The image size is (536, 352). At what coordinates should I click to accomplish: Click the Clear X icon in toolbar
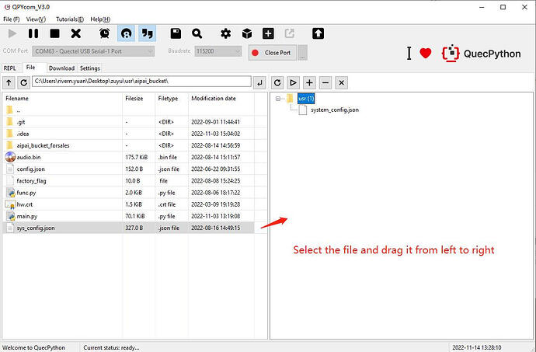click(x=76, y=33)
